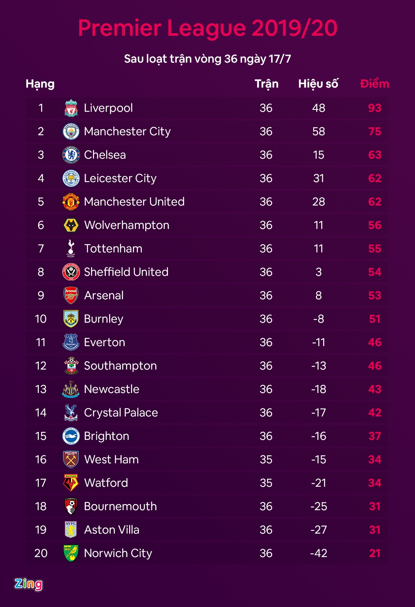
Task: Select the Chelsea crest icon
Action: pyautogui.click(x=71, y=155)
